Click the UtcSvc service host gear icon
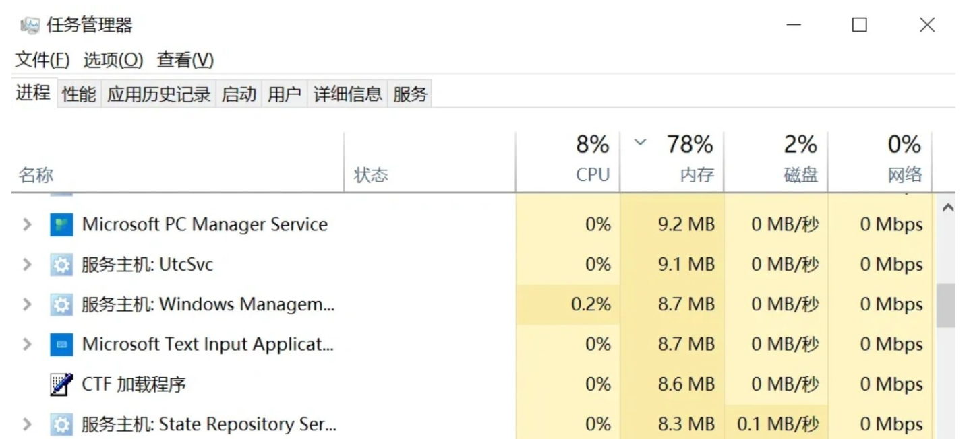Image resolution: width=971 pixels, height=439 pixels. 61,265
